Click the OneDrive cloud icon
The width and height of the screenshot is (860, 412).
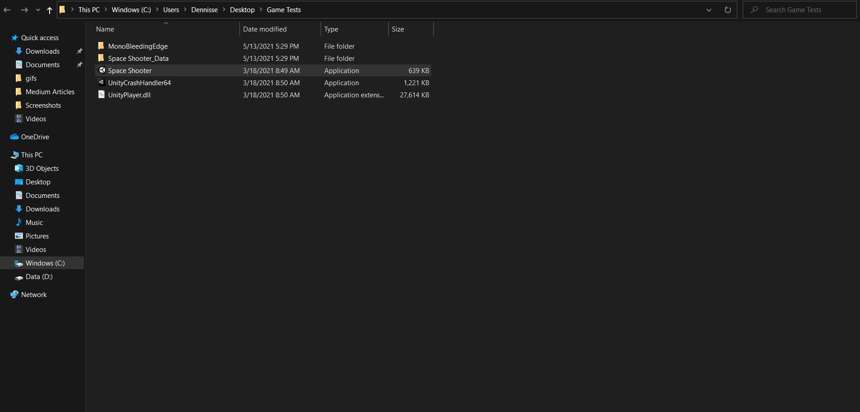(x=14, y=137)
